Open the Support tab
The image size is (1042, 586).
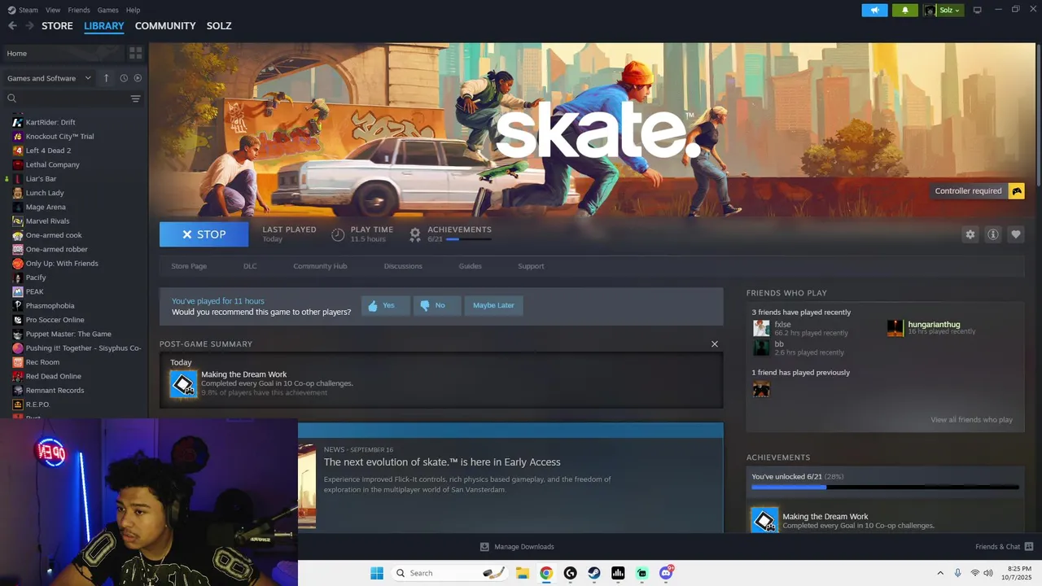pyautogui.click(x=531, y=266)
